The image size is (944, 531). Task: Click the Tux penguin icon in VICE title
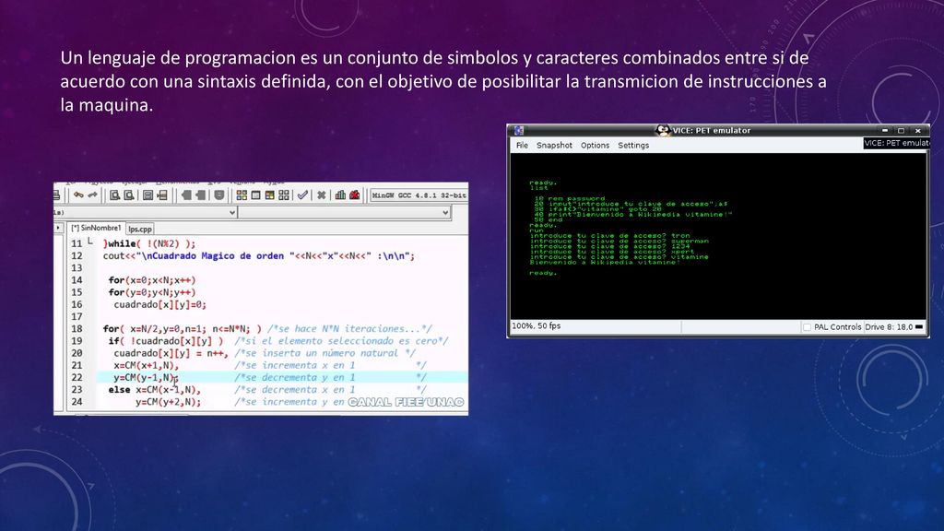(x=663, y=130)
